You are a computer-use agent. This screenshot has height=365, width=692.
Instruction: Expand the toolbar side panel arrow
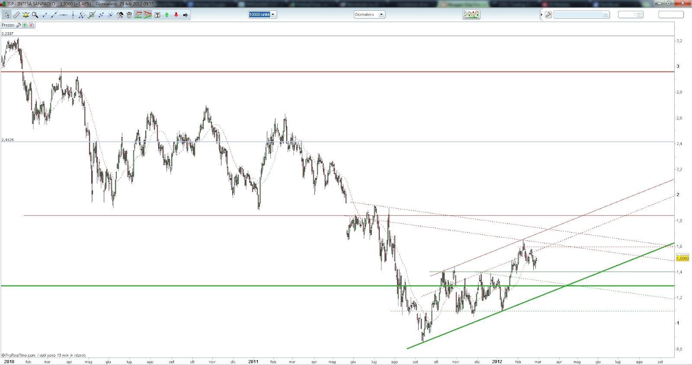(x=541, y=15)
